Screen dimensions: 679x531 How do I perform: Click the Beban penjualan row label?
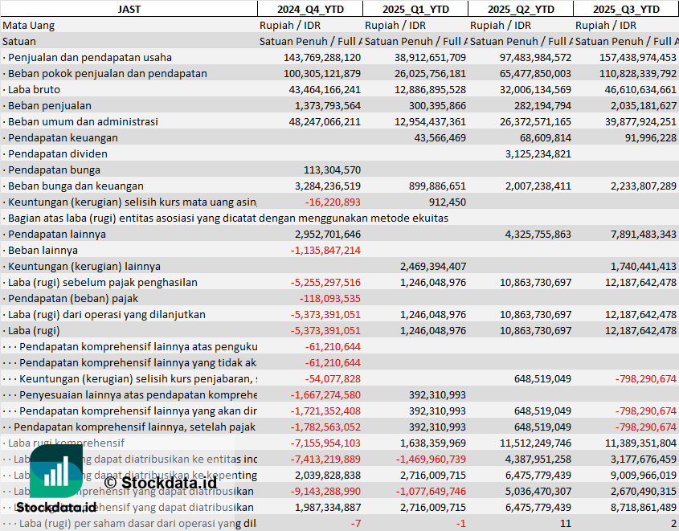[x=49, y=105]
